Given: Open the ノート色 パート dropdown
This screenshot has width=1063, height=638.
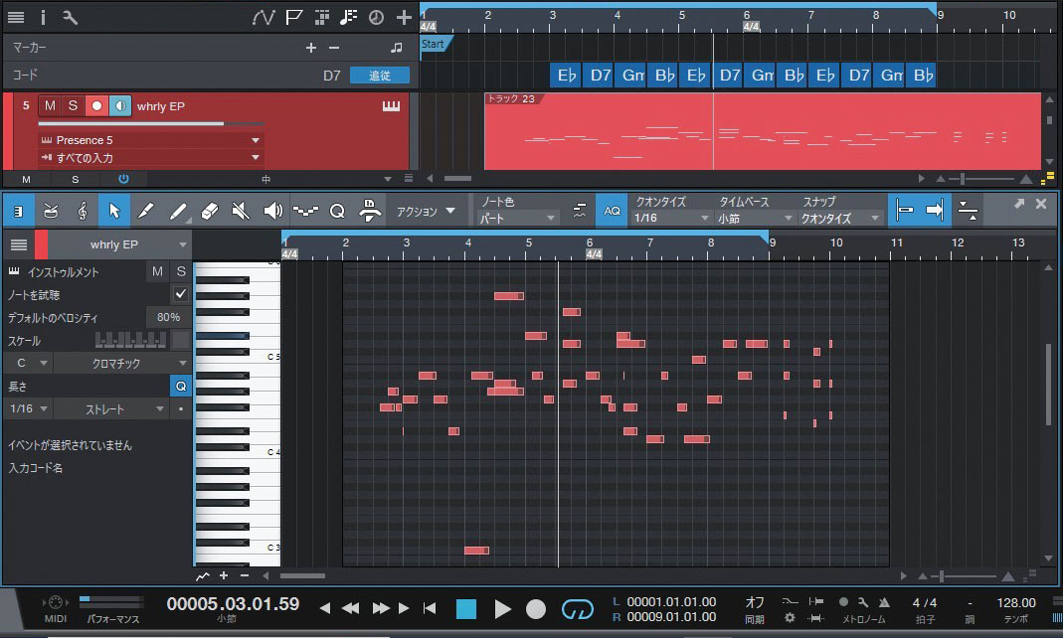Looking at the screenshot, I should pyautogui.click(x=517, y=218).
